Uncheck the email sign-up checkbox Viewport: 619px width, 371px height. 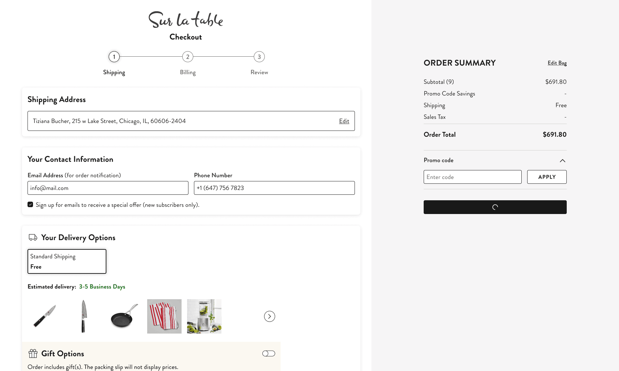coord(30,204)
